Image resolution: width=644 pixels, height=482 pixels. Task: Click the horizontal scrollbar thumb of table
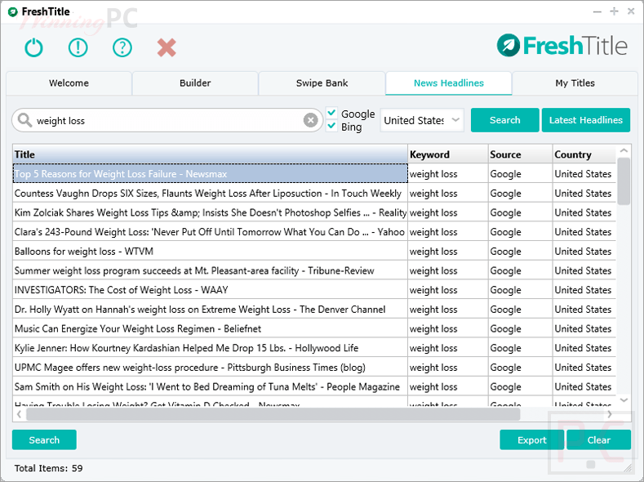[x=273, y=414]
